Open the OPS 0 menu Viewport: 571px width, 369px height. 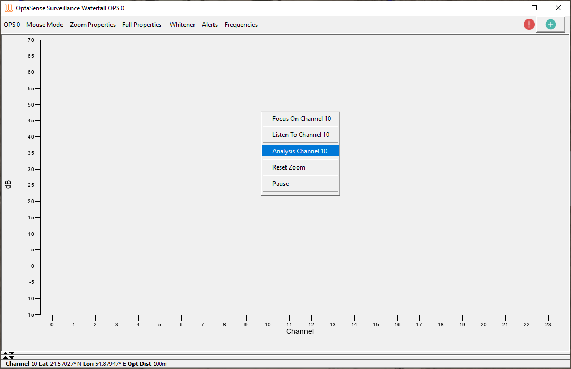pos(12,25)
